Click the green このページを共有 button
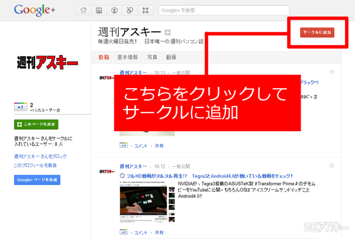355x239 pixels. pyautogui.click(x=36, y=124)
